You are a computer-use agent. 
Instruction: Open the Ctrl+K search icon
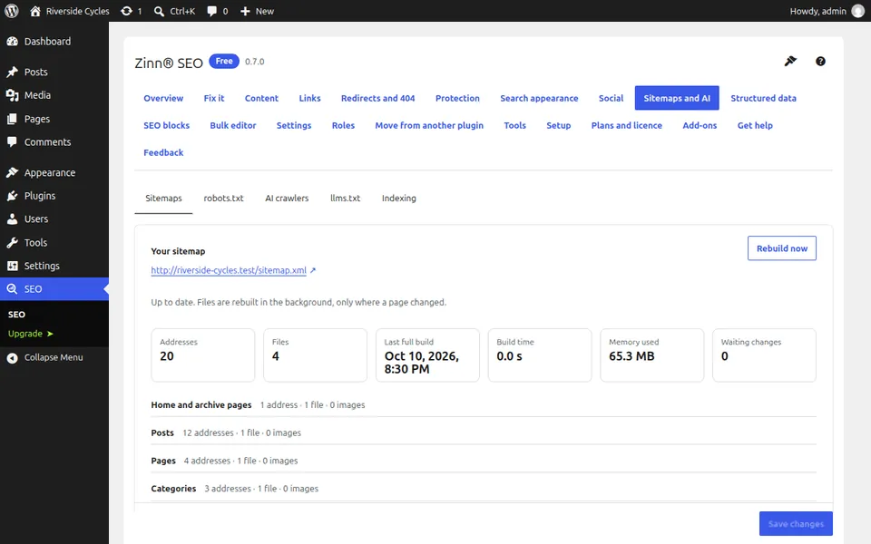(159, 11)
